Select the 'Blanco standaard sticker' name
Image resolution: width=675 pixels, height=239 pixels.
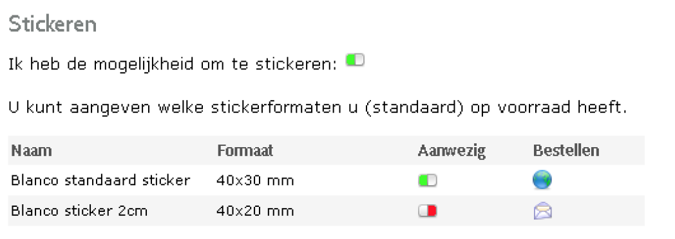coord(100,181)
